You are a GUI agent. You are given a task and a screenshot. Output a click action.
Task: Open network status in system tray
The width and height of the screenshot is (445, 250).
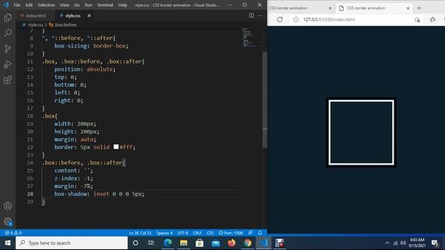(x=396, y=243)
